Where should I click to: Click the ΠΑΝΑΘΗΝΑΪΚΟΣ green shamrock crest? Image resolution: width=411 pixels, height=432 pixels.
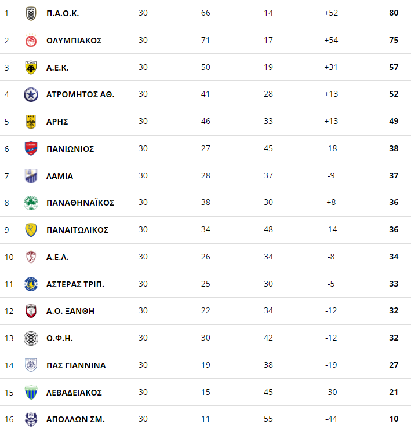[31, 203]
